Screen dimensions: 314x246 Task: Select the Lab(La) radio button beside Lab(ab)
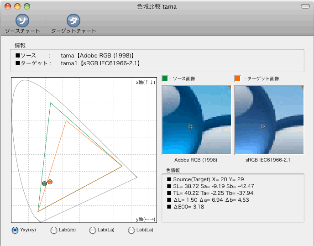(93, 230)
